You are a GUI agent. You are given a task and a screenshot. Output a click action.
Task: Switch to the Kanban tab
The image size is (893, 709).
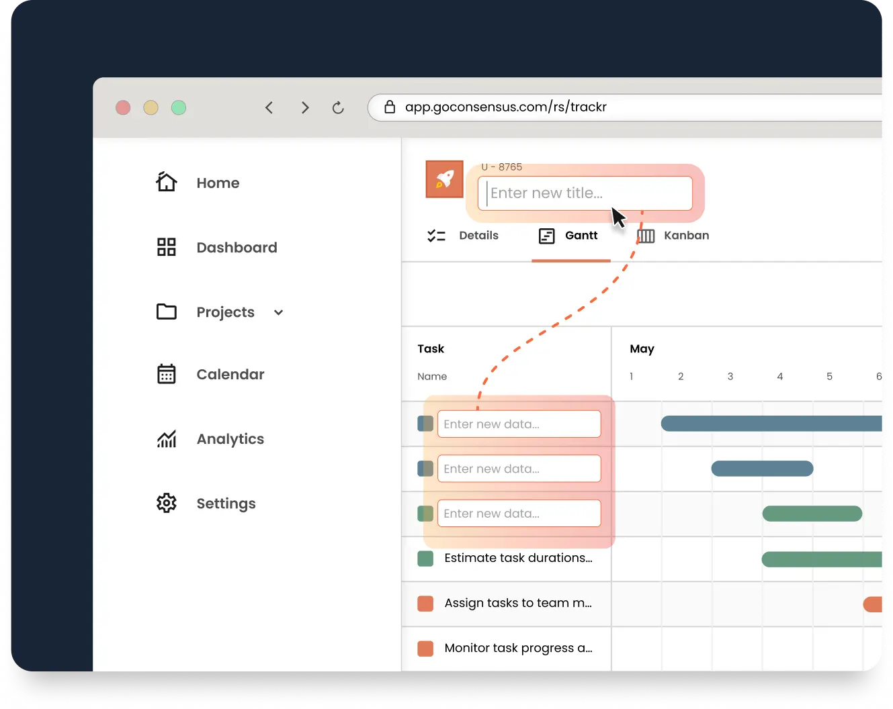click(686, 236)
